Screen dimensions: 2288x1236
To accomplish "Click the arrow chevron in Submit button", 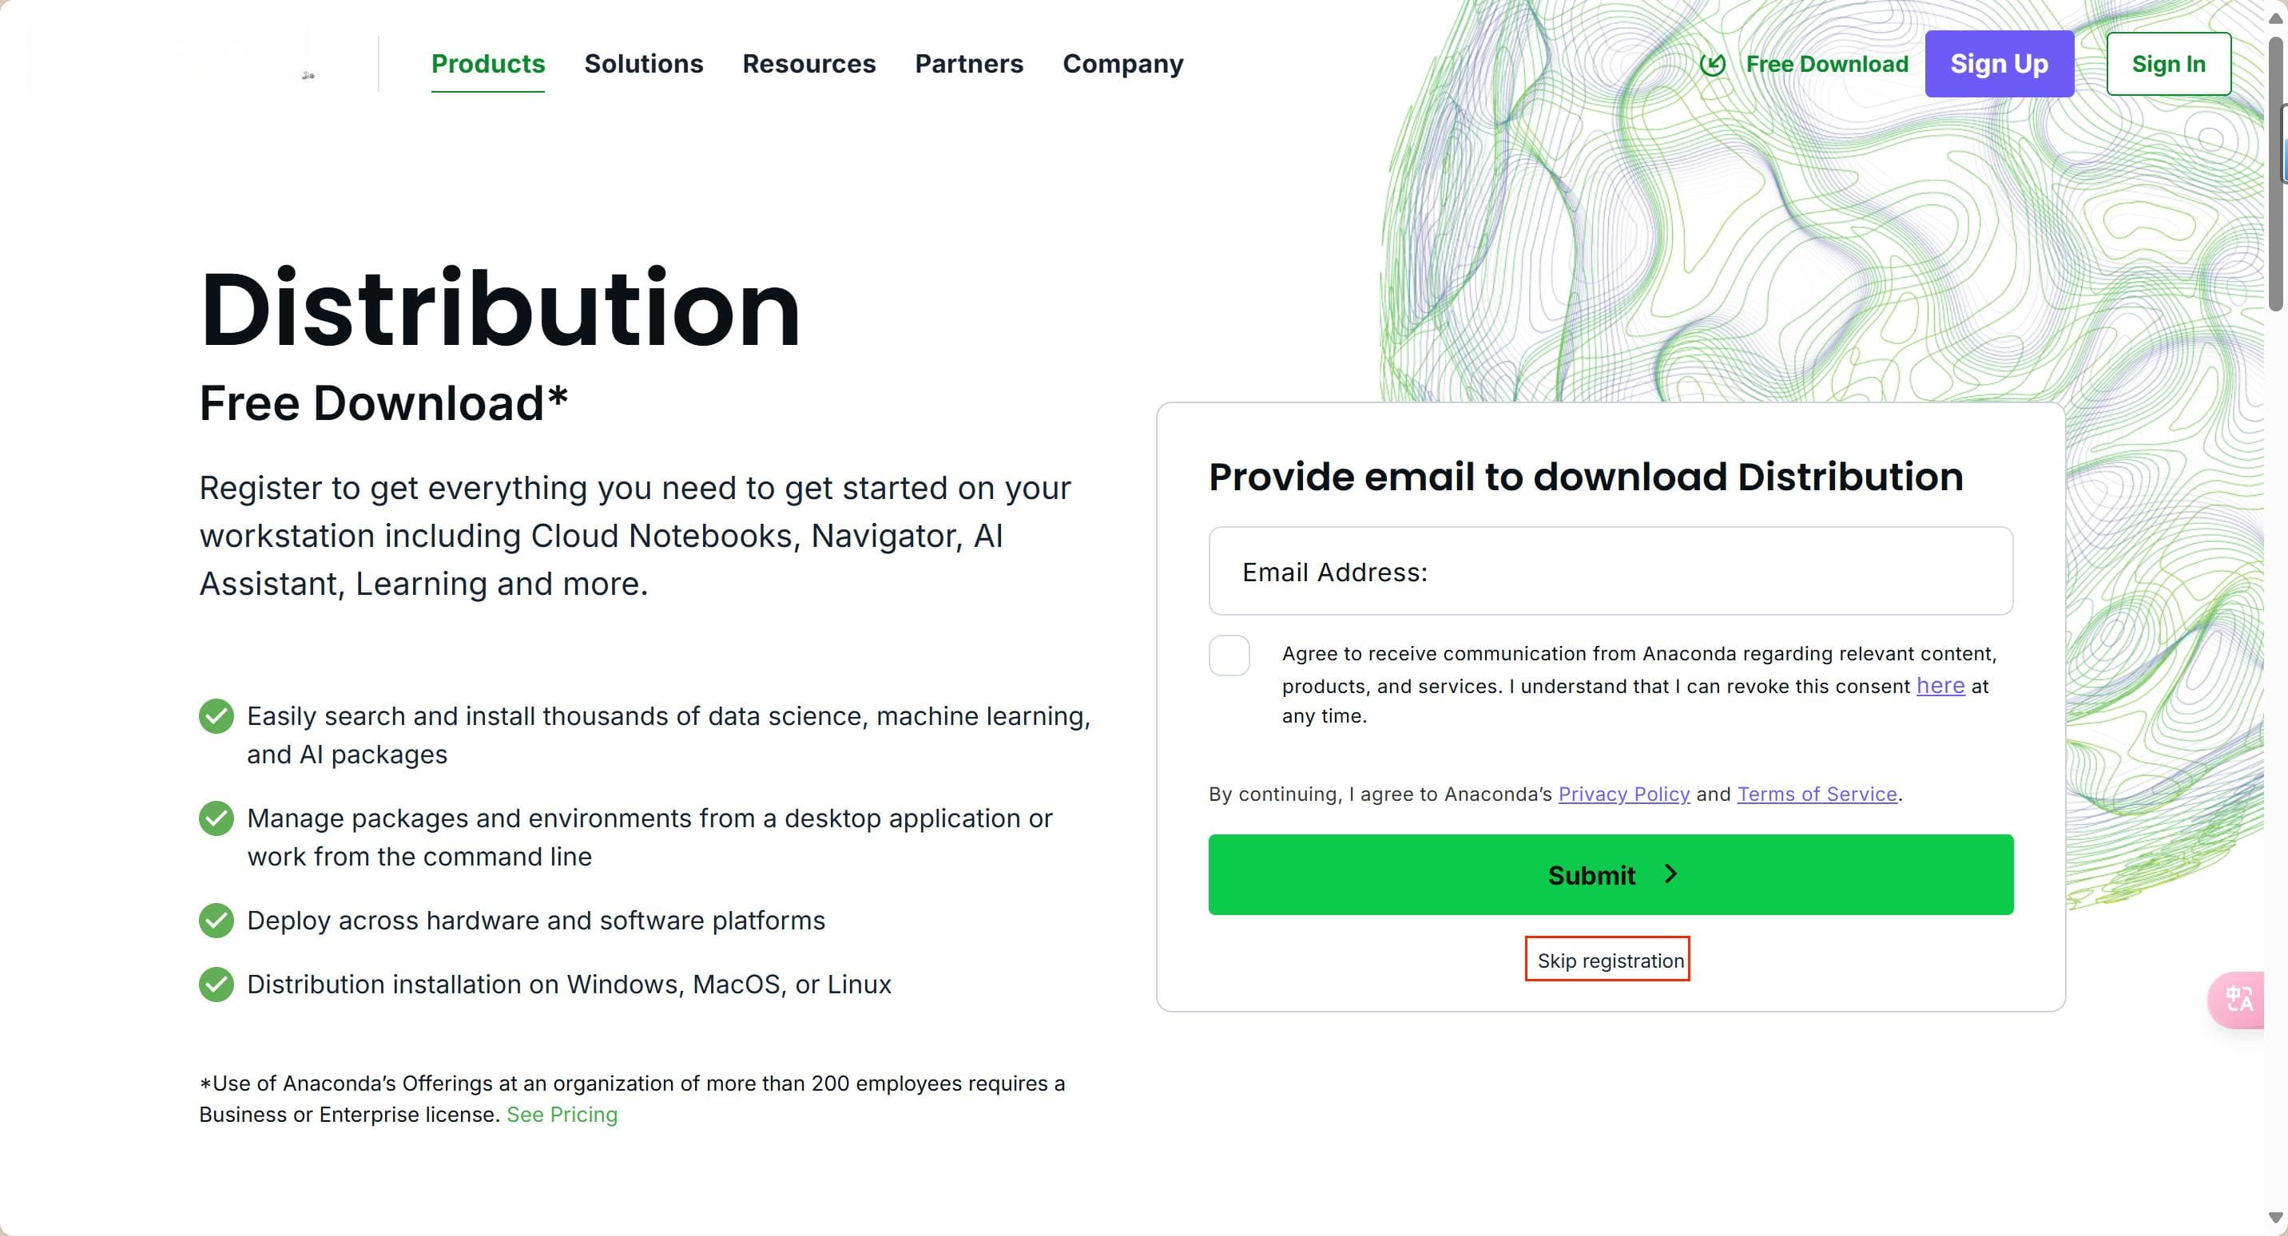I will point(1670,874).
